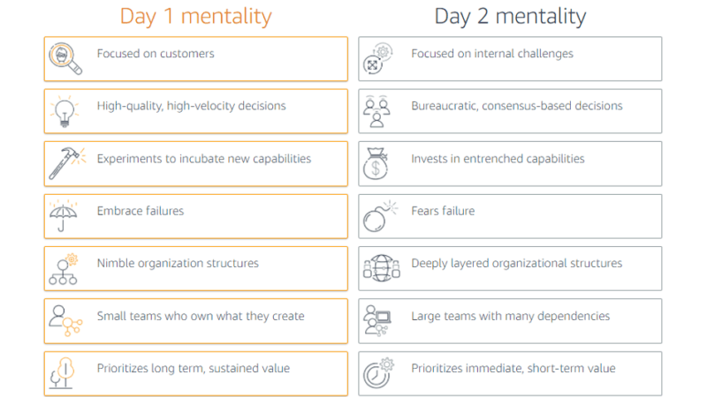This screenshot has width=707, height=397.
Task: Click the money bag invests icon
Action: point(376,163)
